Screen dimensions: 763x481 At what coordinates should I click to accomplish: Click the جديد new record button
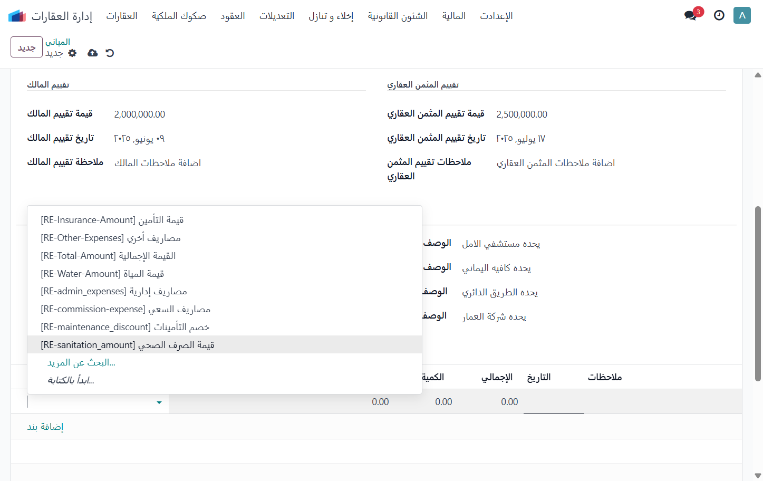pos(26,47)
